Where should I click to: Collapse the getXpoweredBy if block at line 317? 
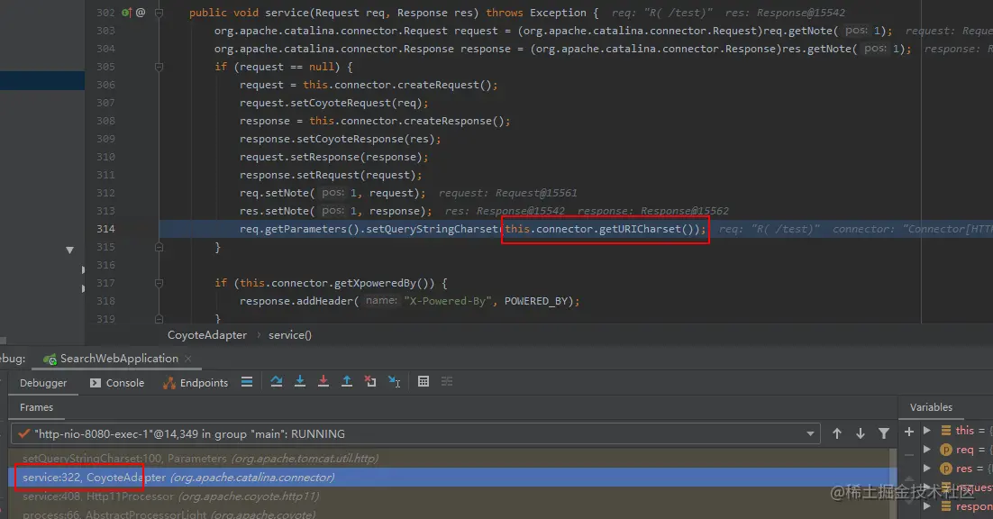[159, 283]
